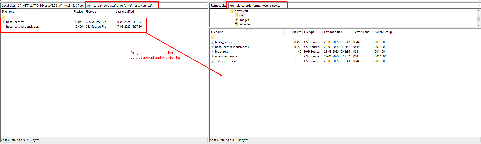Sort remote files by Permissions column header

(x=361, y=32)
